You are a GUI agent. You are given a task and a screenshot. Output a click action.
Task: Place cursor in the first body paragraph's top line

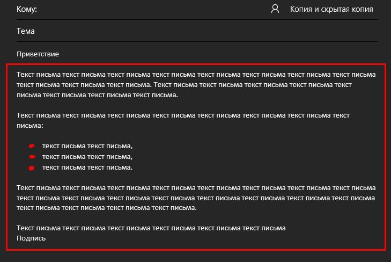click(x=196, y=75)
